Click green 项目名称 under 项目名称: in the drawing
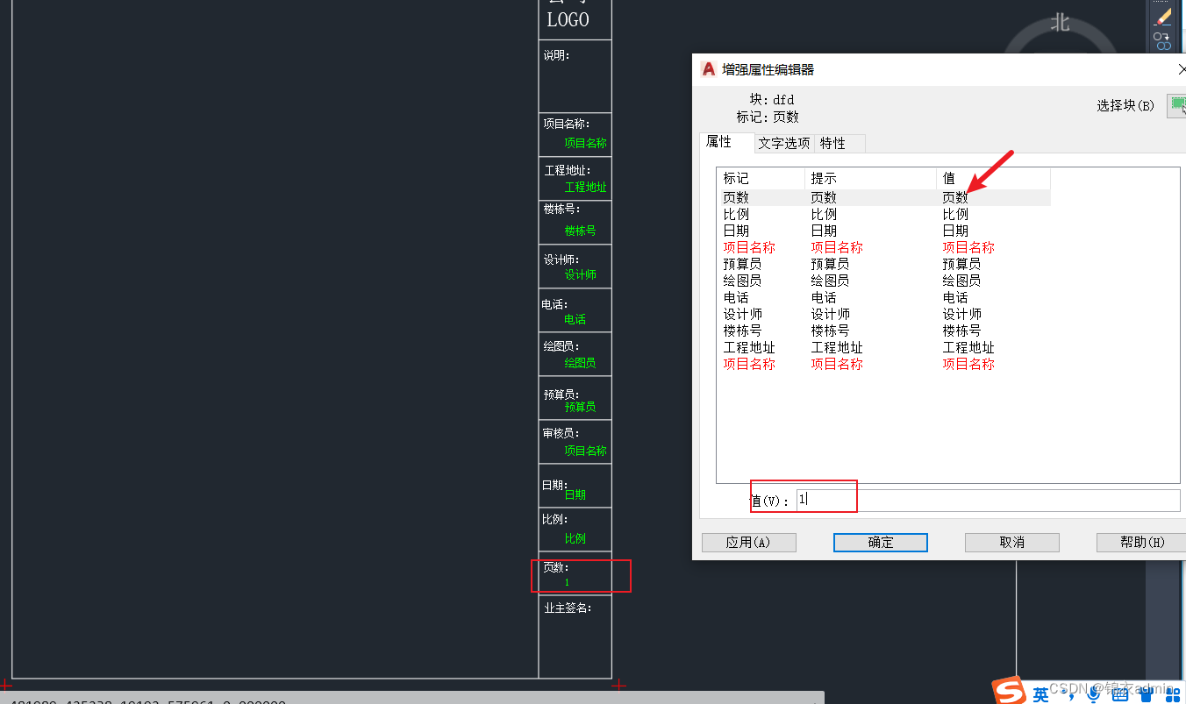The width and height of the screenshot is (1186, 704). pyautogui.click(x=585, y=143)
